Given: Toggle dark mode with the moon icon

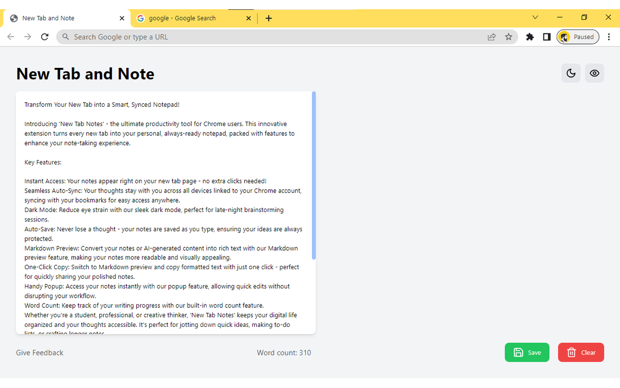Looking at the screenshot, I should [x=571, y=73].
